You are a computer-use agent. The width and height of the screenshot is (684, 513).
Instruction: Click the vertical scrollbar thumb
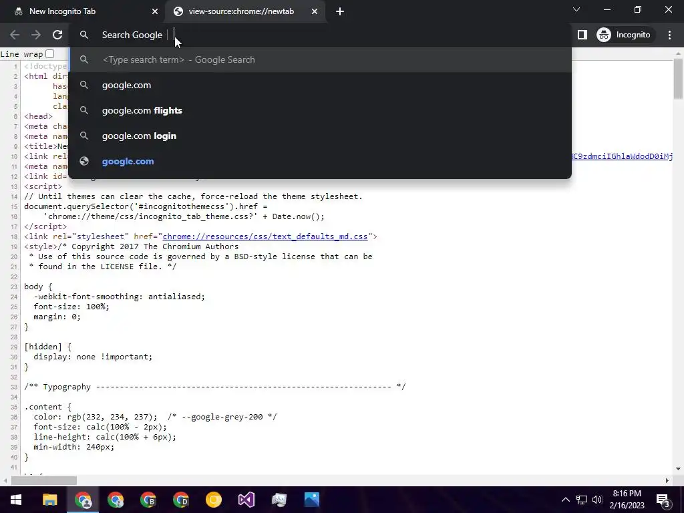point(678,79)
